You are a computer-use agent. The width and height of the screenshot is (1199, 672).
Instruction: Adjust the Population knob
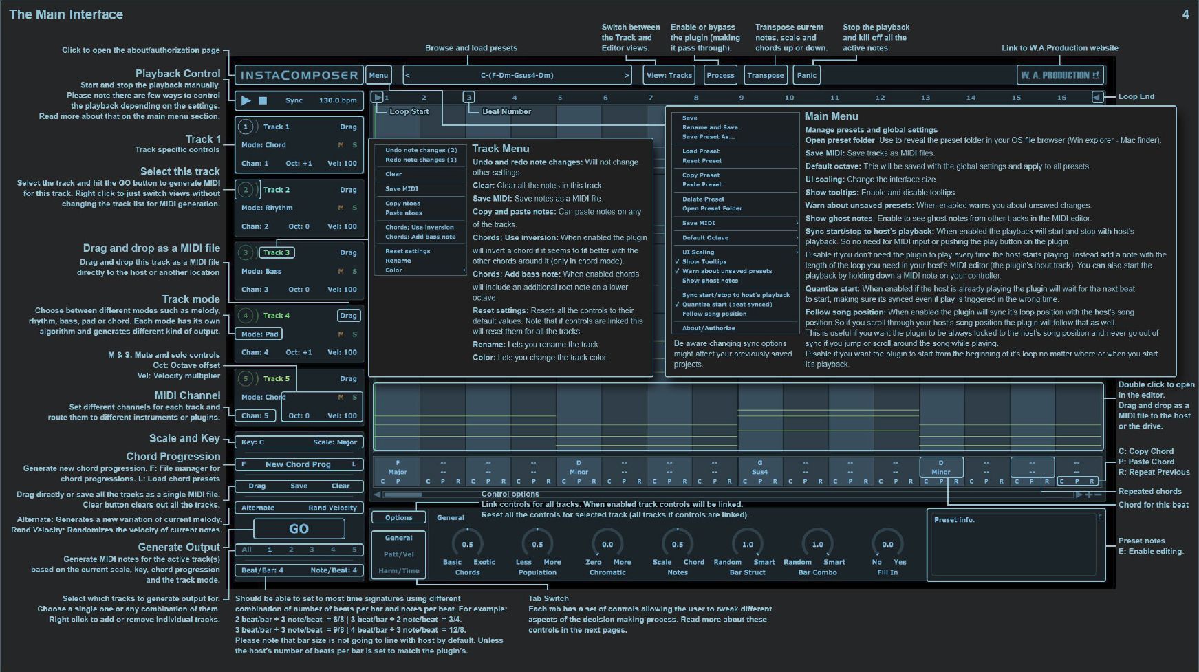[x=537, y=544]
